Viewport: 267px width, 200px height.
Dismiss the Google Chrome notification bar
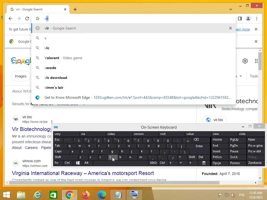click(256, 41)
